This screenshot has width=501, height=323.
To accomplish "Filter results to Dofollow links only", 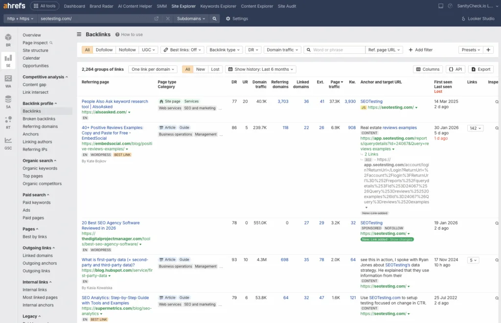I will (x=105, y=49).
